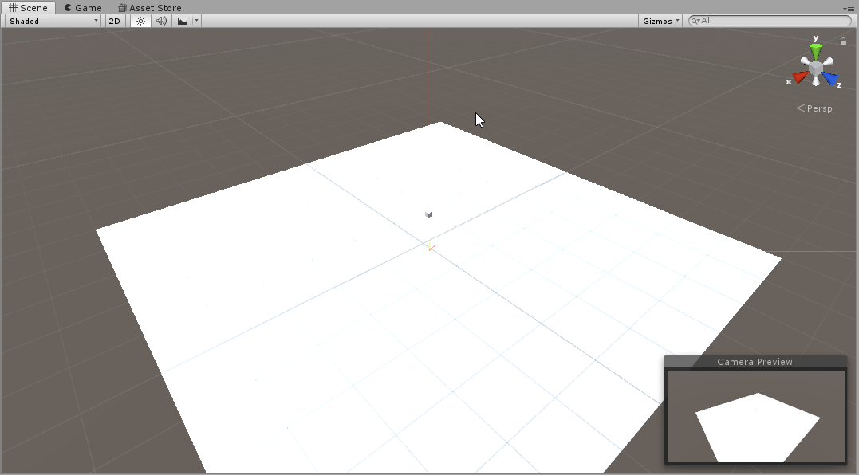
Task: Select the small cube object in scene
Action: point(429,214)
